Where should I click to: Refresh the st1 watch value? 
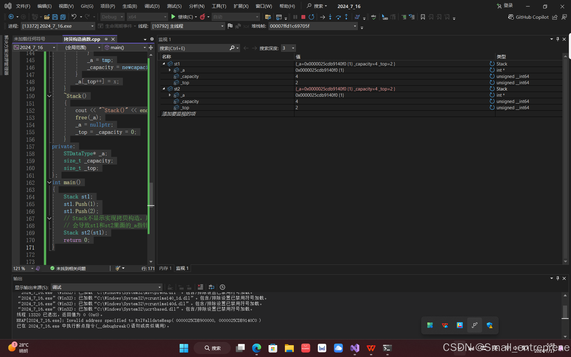(492, 64)
